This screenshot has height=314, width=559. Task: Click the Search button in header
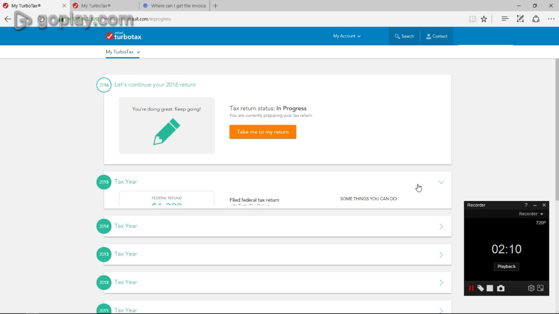point(404,36)
